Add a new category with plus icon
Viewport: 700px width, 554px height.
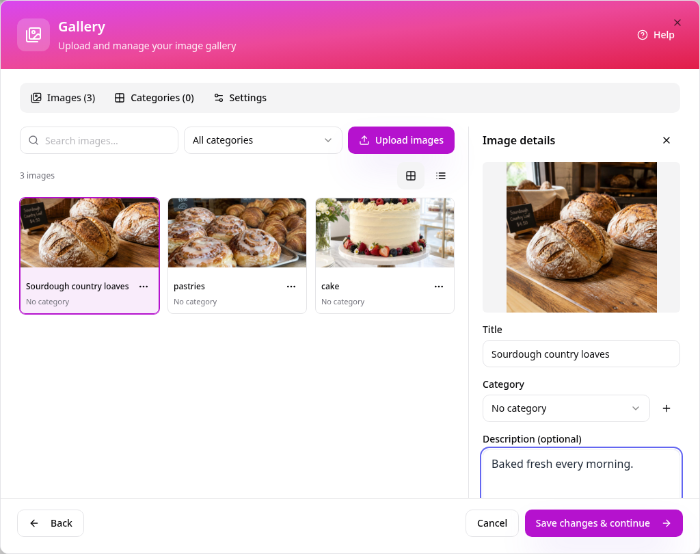[x=667, y=408]
